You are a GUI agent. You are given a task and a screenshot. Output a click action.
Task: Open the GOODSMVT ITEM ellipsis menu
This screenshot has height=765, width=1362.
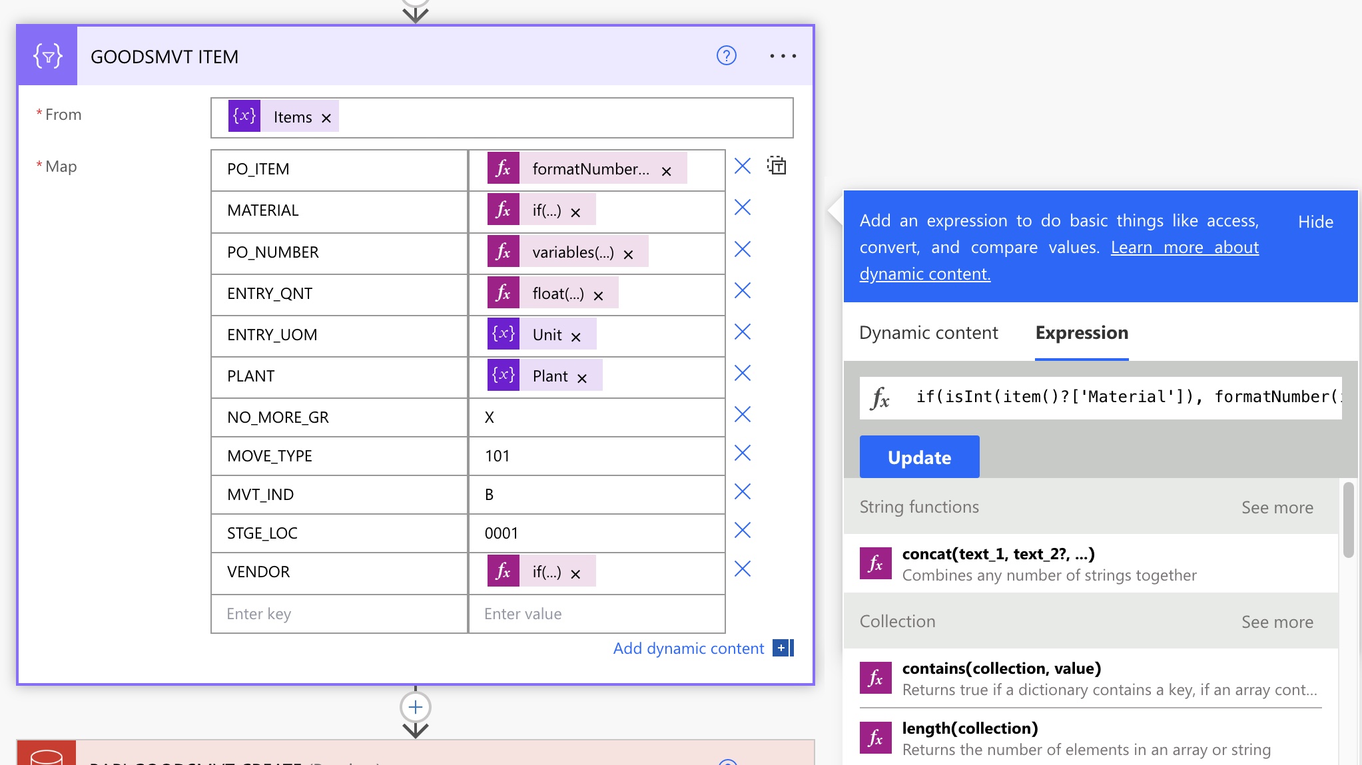(783, 56)
